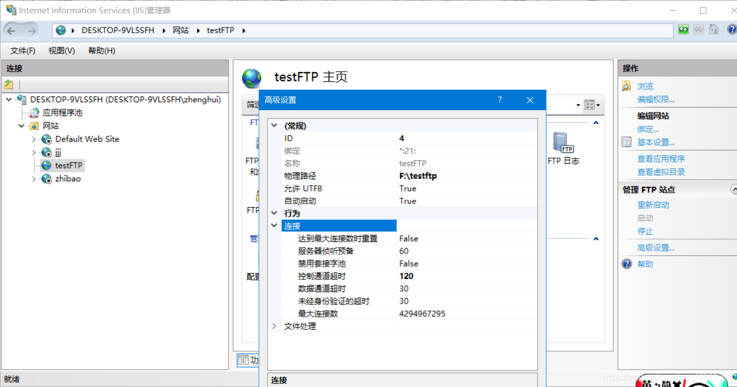Collapse the 网站 node in the tree
The width and height of the screenshot is (737, 387).
[x=22, y=125]
